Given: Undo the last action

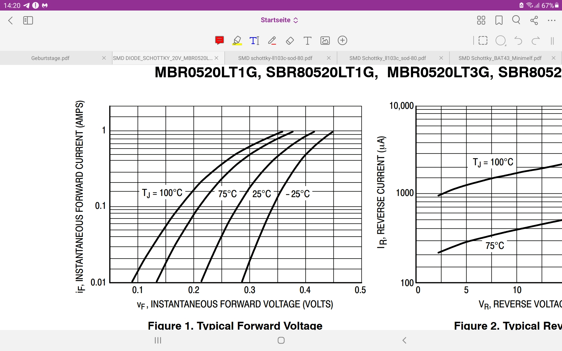Looking at the screenshot, I should click(518, 41).
